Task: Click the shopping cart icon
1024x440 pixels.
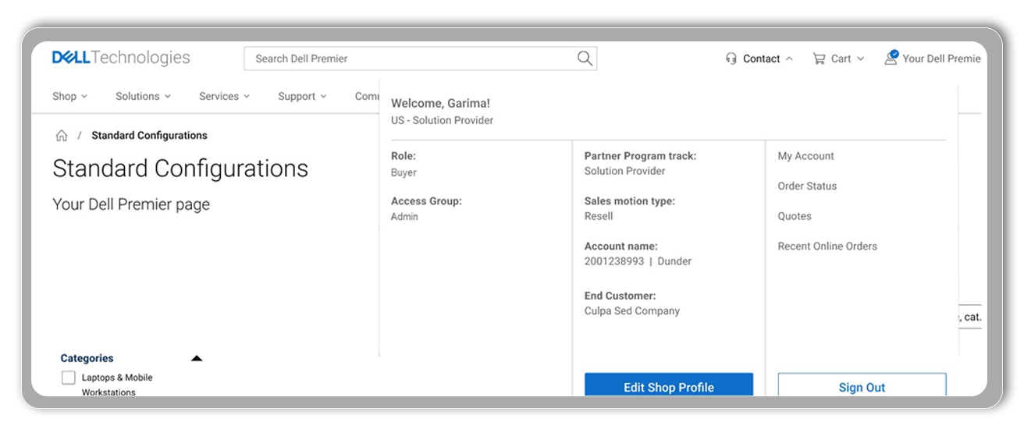Action: tap(819, 59)
